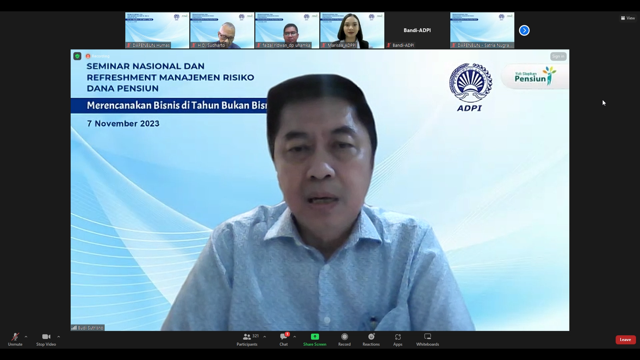Viewport: 640px width, 360px height.
Task: Show next page of participant thumbnails
Action: [x=524, y=30]
